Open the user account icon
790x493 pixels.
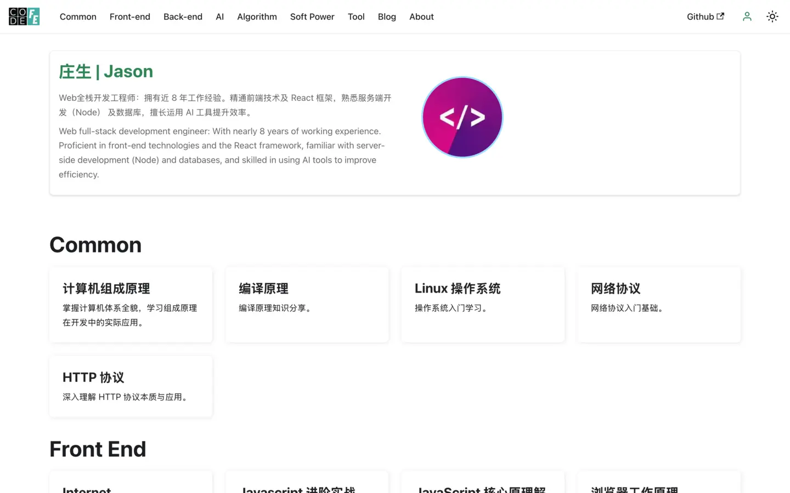(747, 16)
